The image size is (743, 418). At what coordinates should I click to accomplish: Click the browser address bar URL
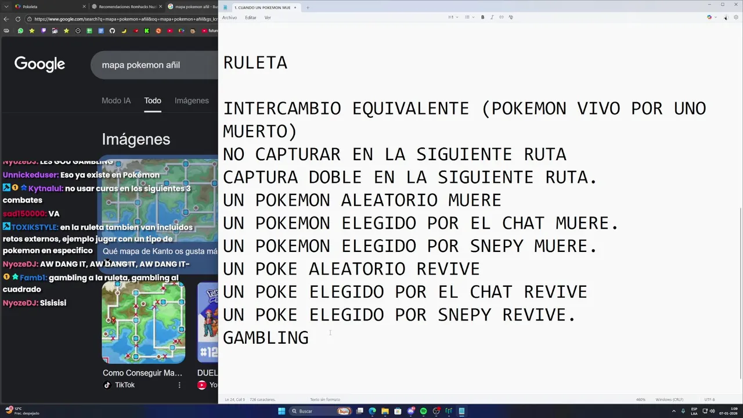point(125,19)
